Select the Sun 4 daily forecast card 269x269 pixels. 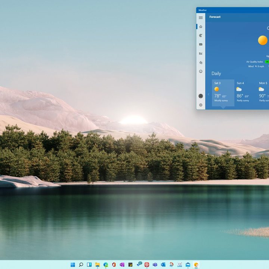[x=245, y=93]
